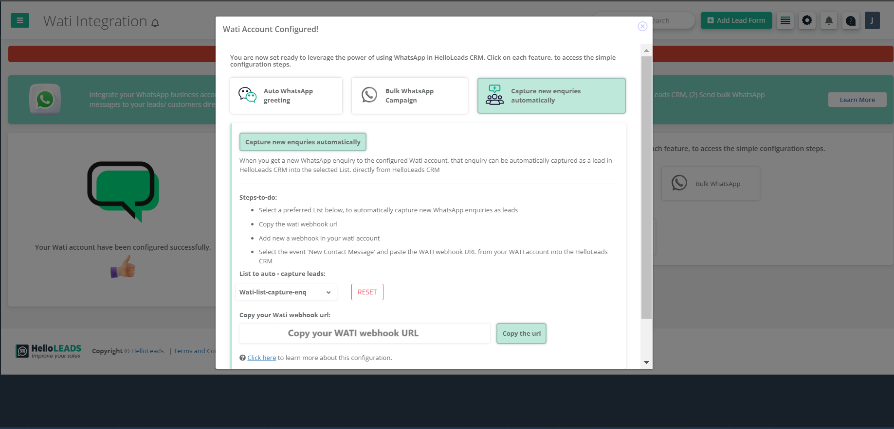Image resolution: width=894 pixels, height=429 pixels.
Task: Click the thumbs up icon
Action: coord(123,267)
